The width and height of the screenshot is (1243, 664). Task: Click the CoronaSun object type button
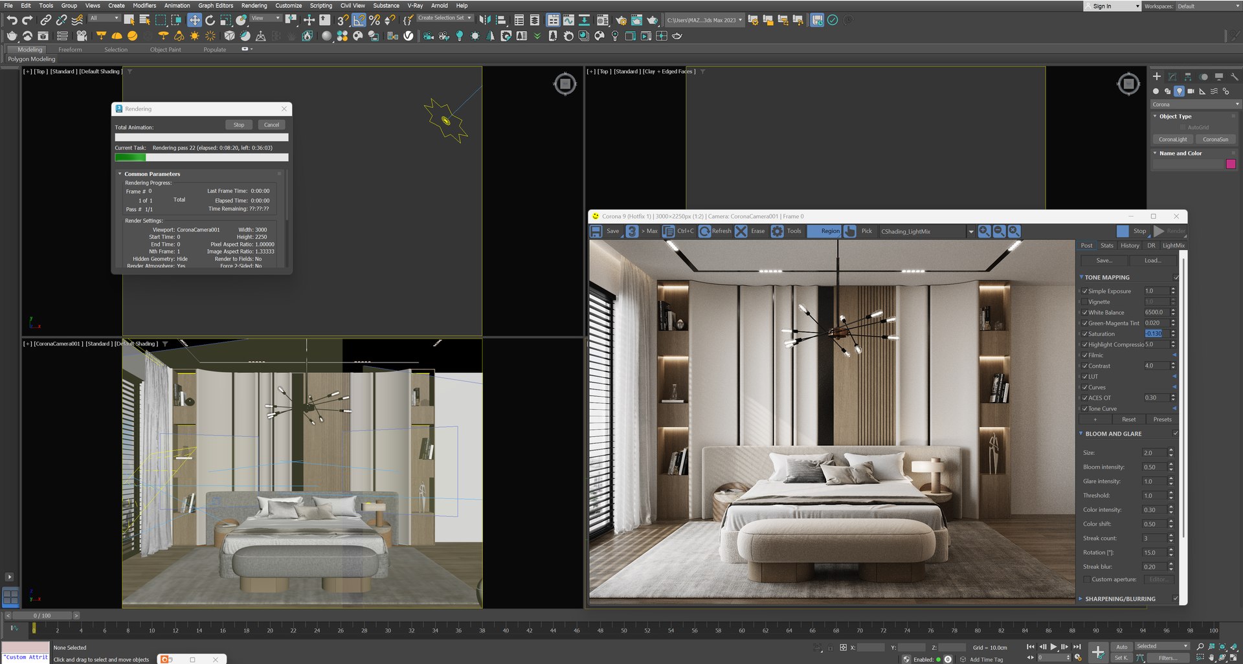coord(1215,139)
